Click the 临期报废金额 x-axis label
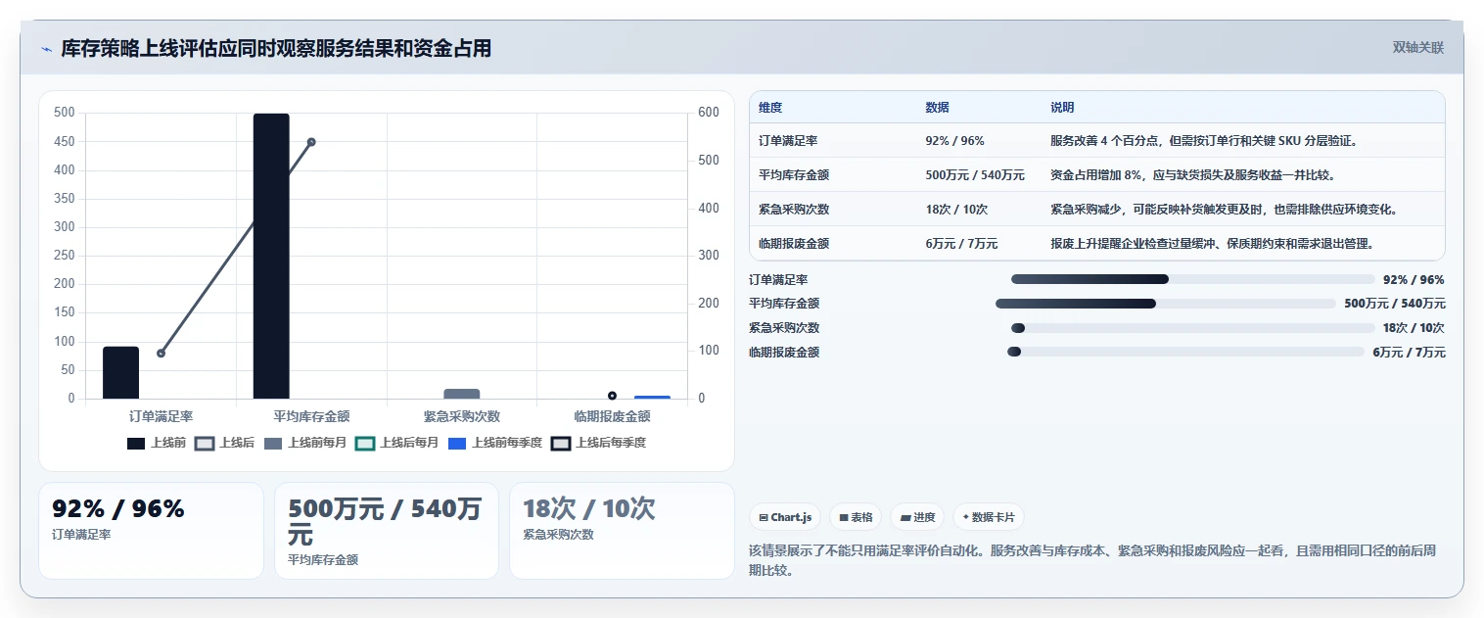 612,416
